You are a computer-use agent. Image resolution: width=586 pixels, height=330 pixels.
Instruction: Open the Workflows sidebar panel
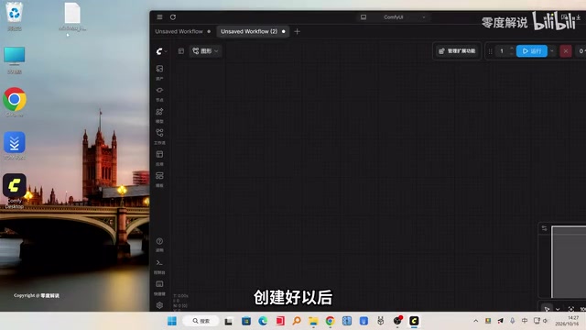coord(159,137)
